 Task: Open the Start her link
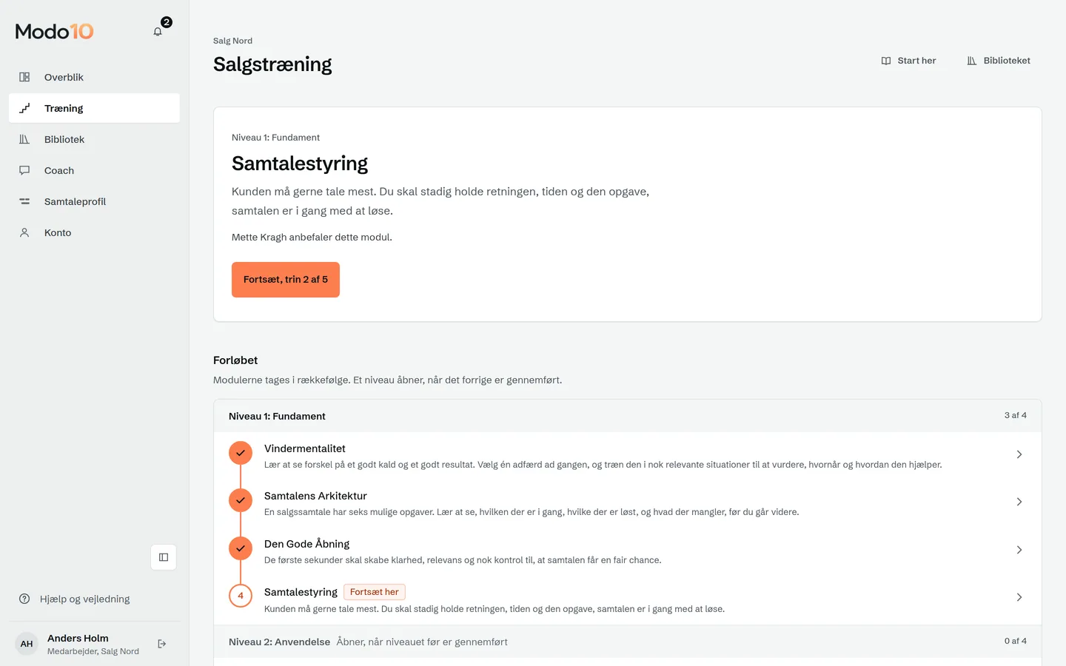click(908, 61)
